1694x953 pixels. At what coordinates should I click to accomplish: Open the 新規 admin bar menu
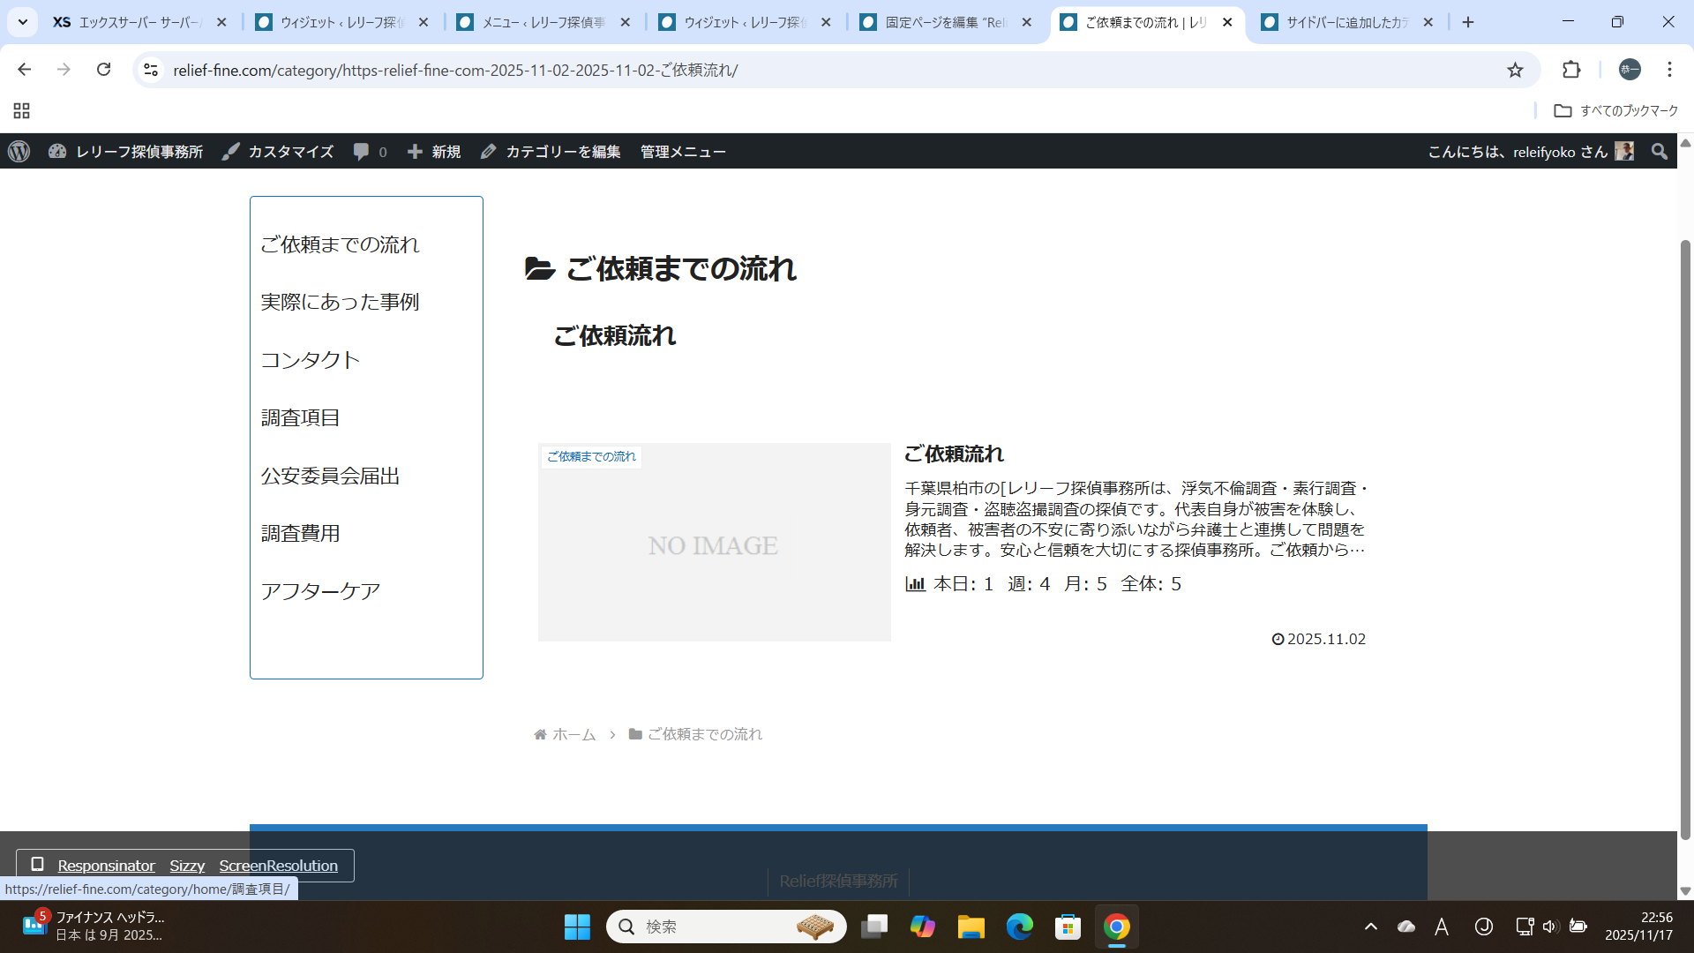click(435, 152)
